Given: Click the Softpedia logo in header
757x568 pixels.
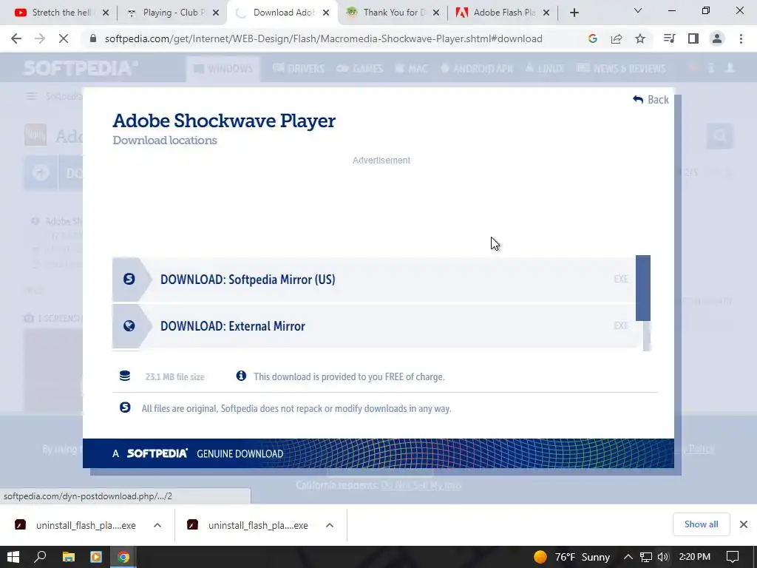Looking at the screenshot, I should coord(80,68).
